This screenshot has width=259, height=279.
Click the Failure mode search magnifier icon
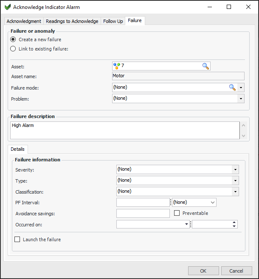coord(232,87)
